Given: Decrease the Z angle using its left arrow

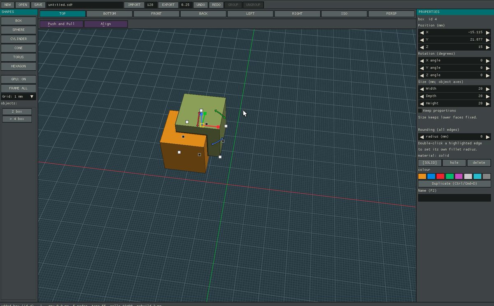Looking at the screenshot, I should pos(421,75).
